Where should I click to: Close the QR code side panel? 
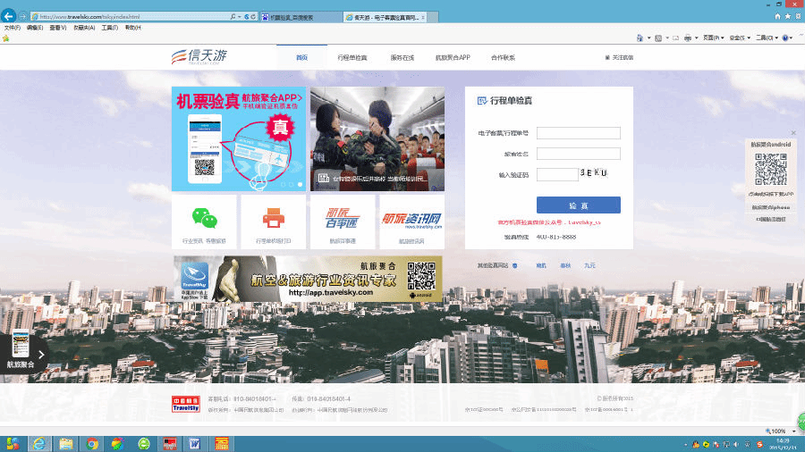(x=792, y=133)
